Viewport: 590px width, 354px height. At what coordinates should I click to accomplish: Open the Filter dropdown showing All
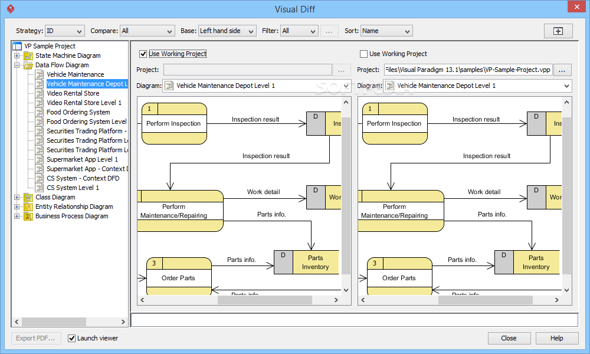point(300,31)
